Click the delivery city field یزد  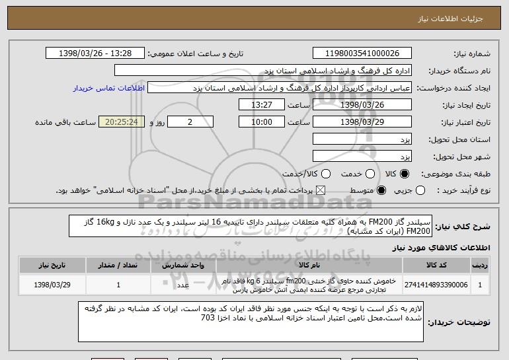click(362, 157)
